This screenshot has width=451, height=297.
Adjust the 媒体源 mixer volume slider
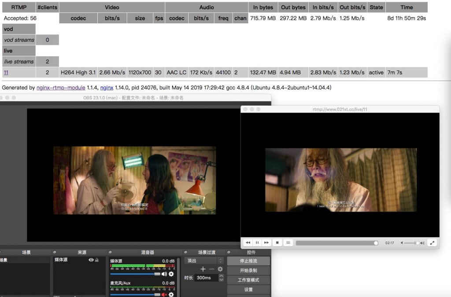click(x=135, y=274)
